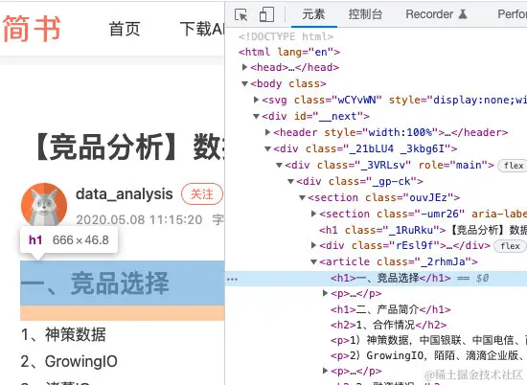This screenshot has width=527, height=385.
Task: Expand the header style width node
Action: click(x=267, y=132)
